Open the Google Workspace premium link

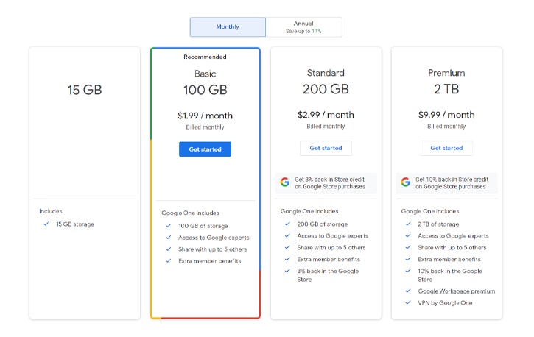click(x=457, y=291)
